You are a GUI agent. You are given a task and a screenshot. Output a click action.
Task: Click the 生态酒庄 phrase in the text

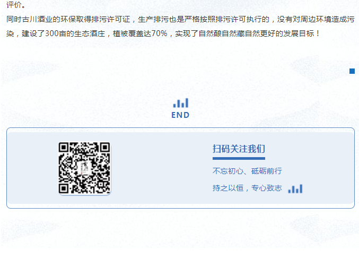pos(90,33)
